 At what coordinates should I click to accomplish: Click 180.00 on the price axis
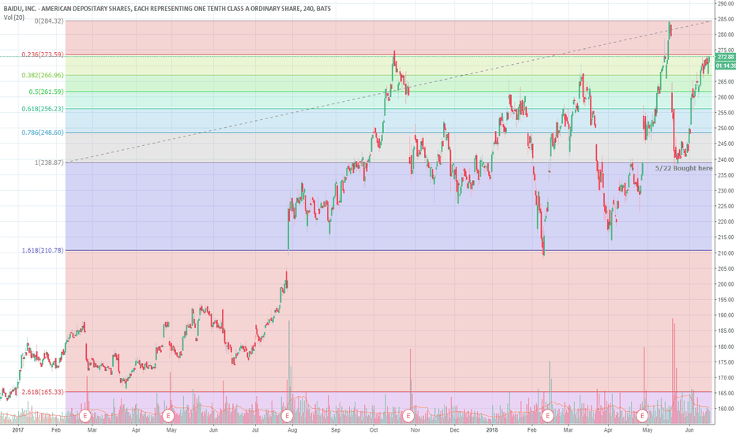coord(726,346)
